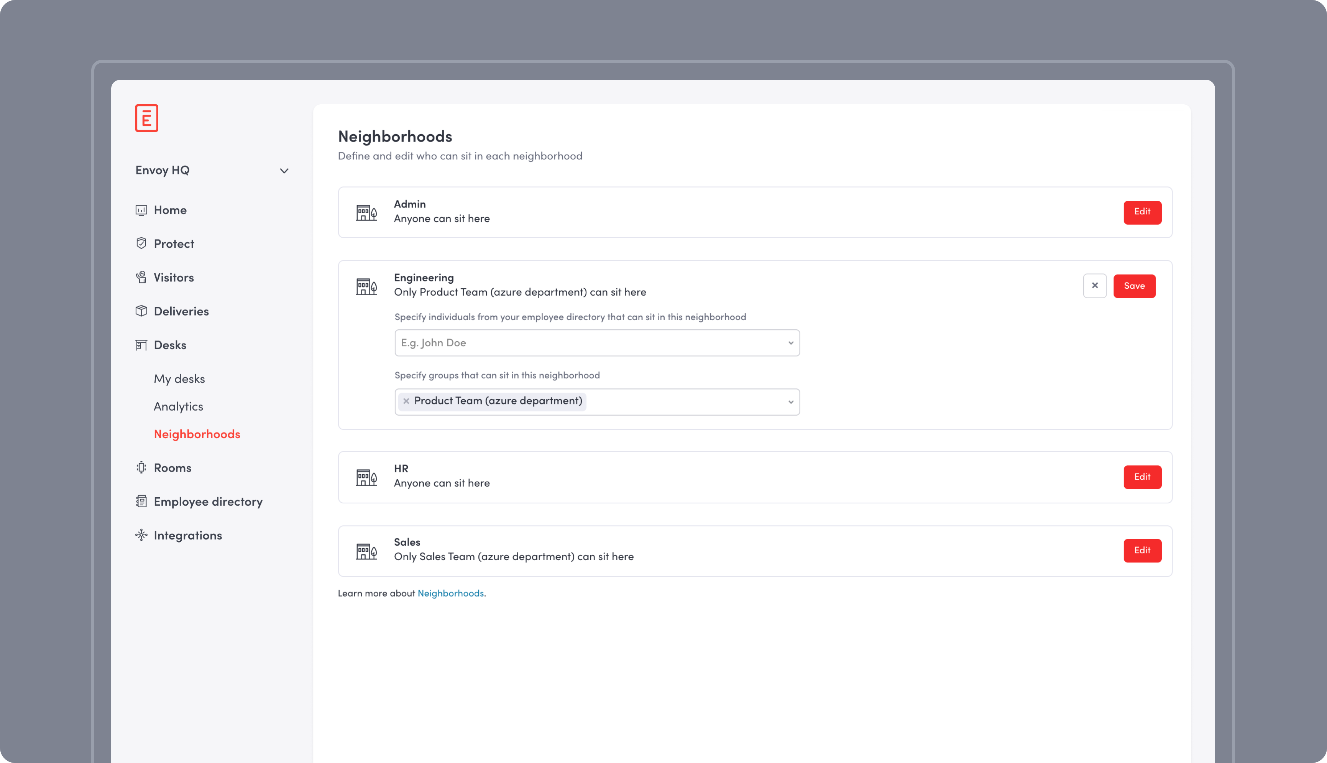
Task: Edit the Sales neighborhood
Action: 1142,550
